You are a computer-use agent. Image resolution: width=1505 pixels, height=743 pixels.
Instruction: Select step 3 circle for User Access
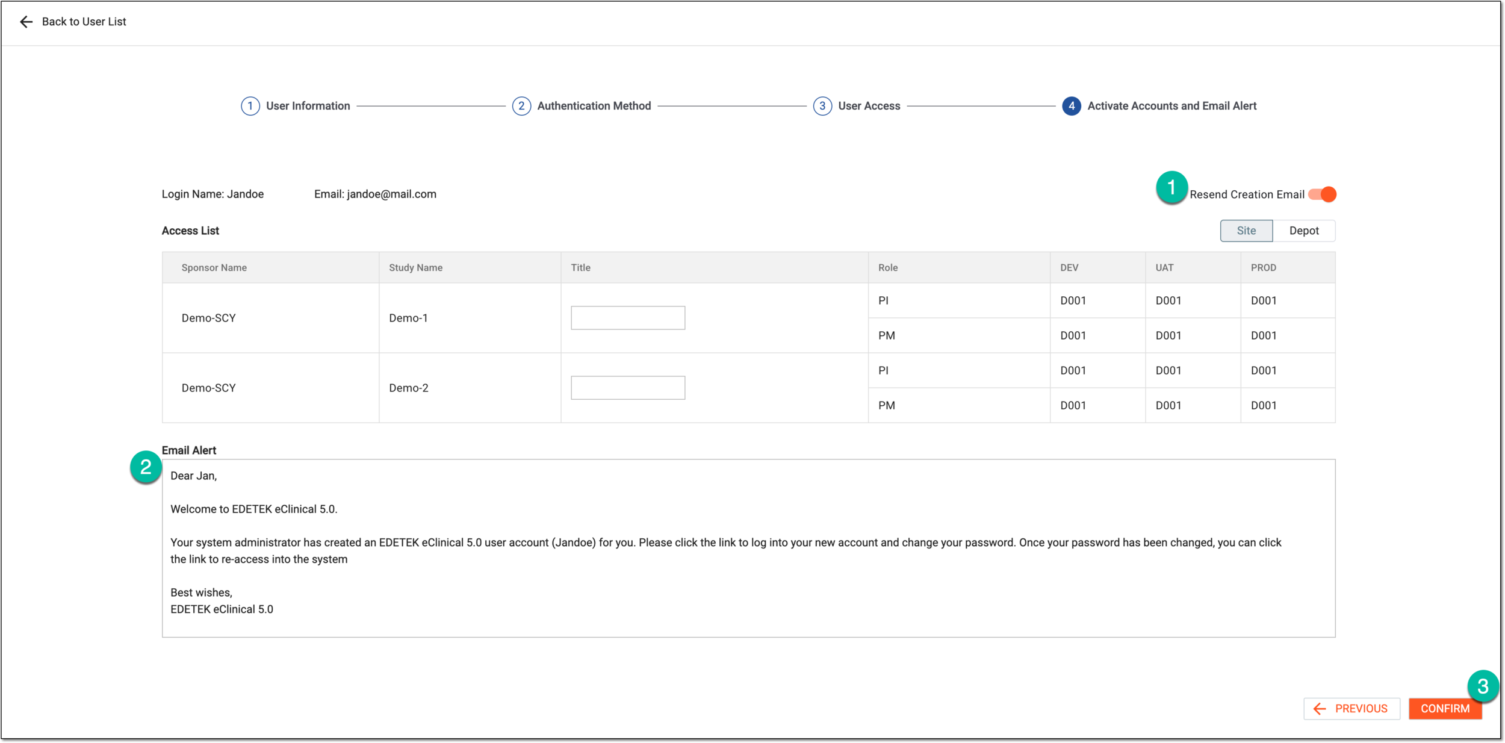(x=822, y=106)
